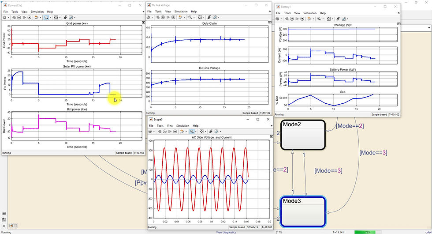Scale axes limits in Battery1 scope
Image resolution: width=432 pixels, height=234 pixels.
(x=329, y=19)
